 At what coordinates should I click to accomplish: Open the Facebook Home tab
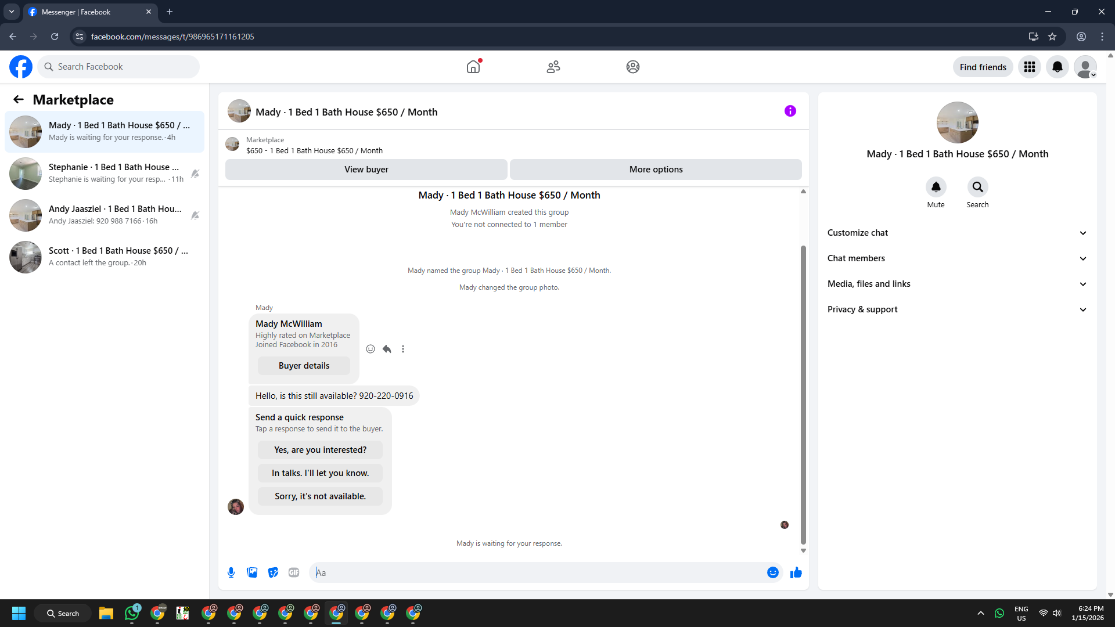click(x=473, y=67)
